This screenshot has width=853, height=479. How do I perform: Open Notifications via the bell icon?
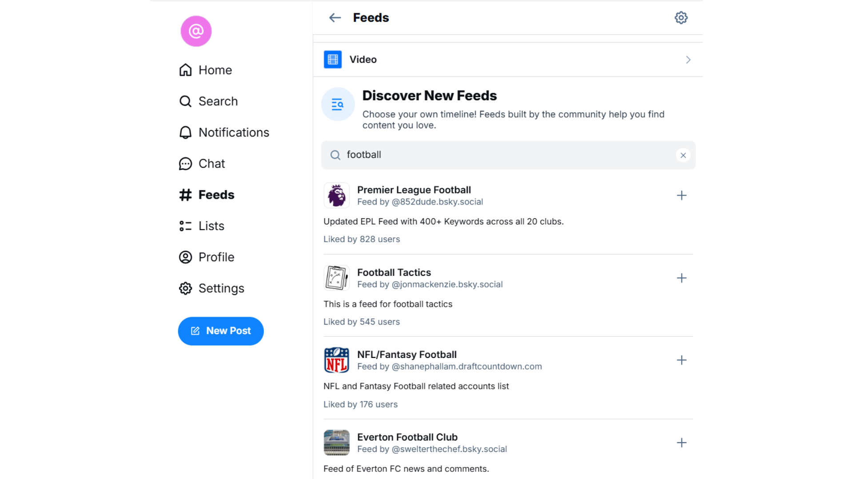[x=185, y=132]
